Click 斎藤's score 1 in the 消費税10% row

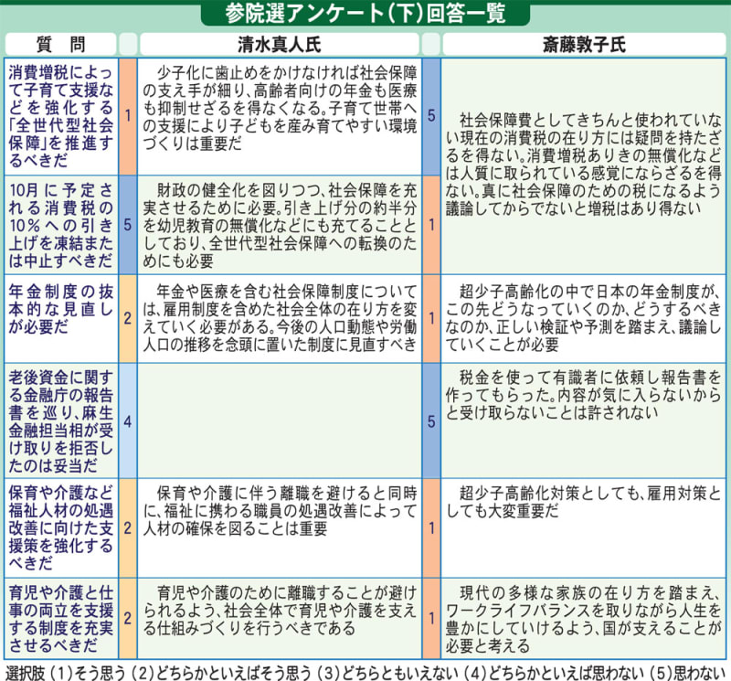click(x=431, y=225)
